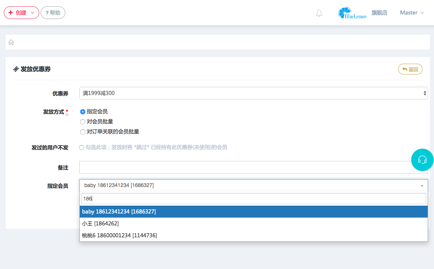Image resolution: width=434 pixels, height=269 pixels.
Task: Open the 创建 dropdown button
Action: 21,13
